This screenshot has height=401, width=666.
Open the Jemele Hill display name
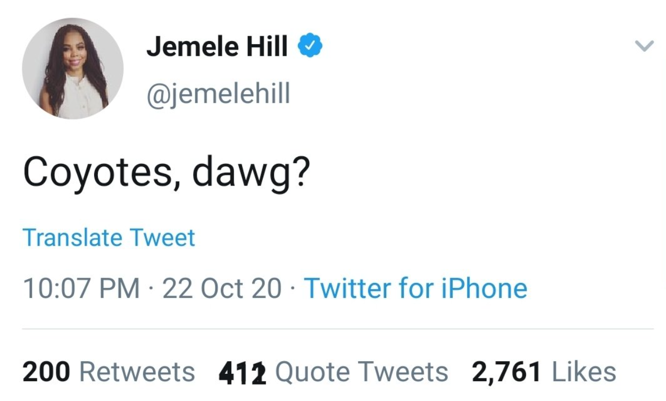[x=218, y=47]
